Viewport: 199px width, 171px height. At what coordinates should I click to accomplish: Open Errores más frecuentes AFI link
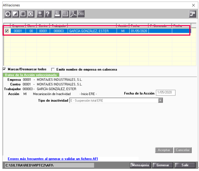click(53, 159)
